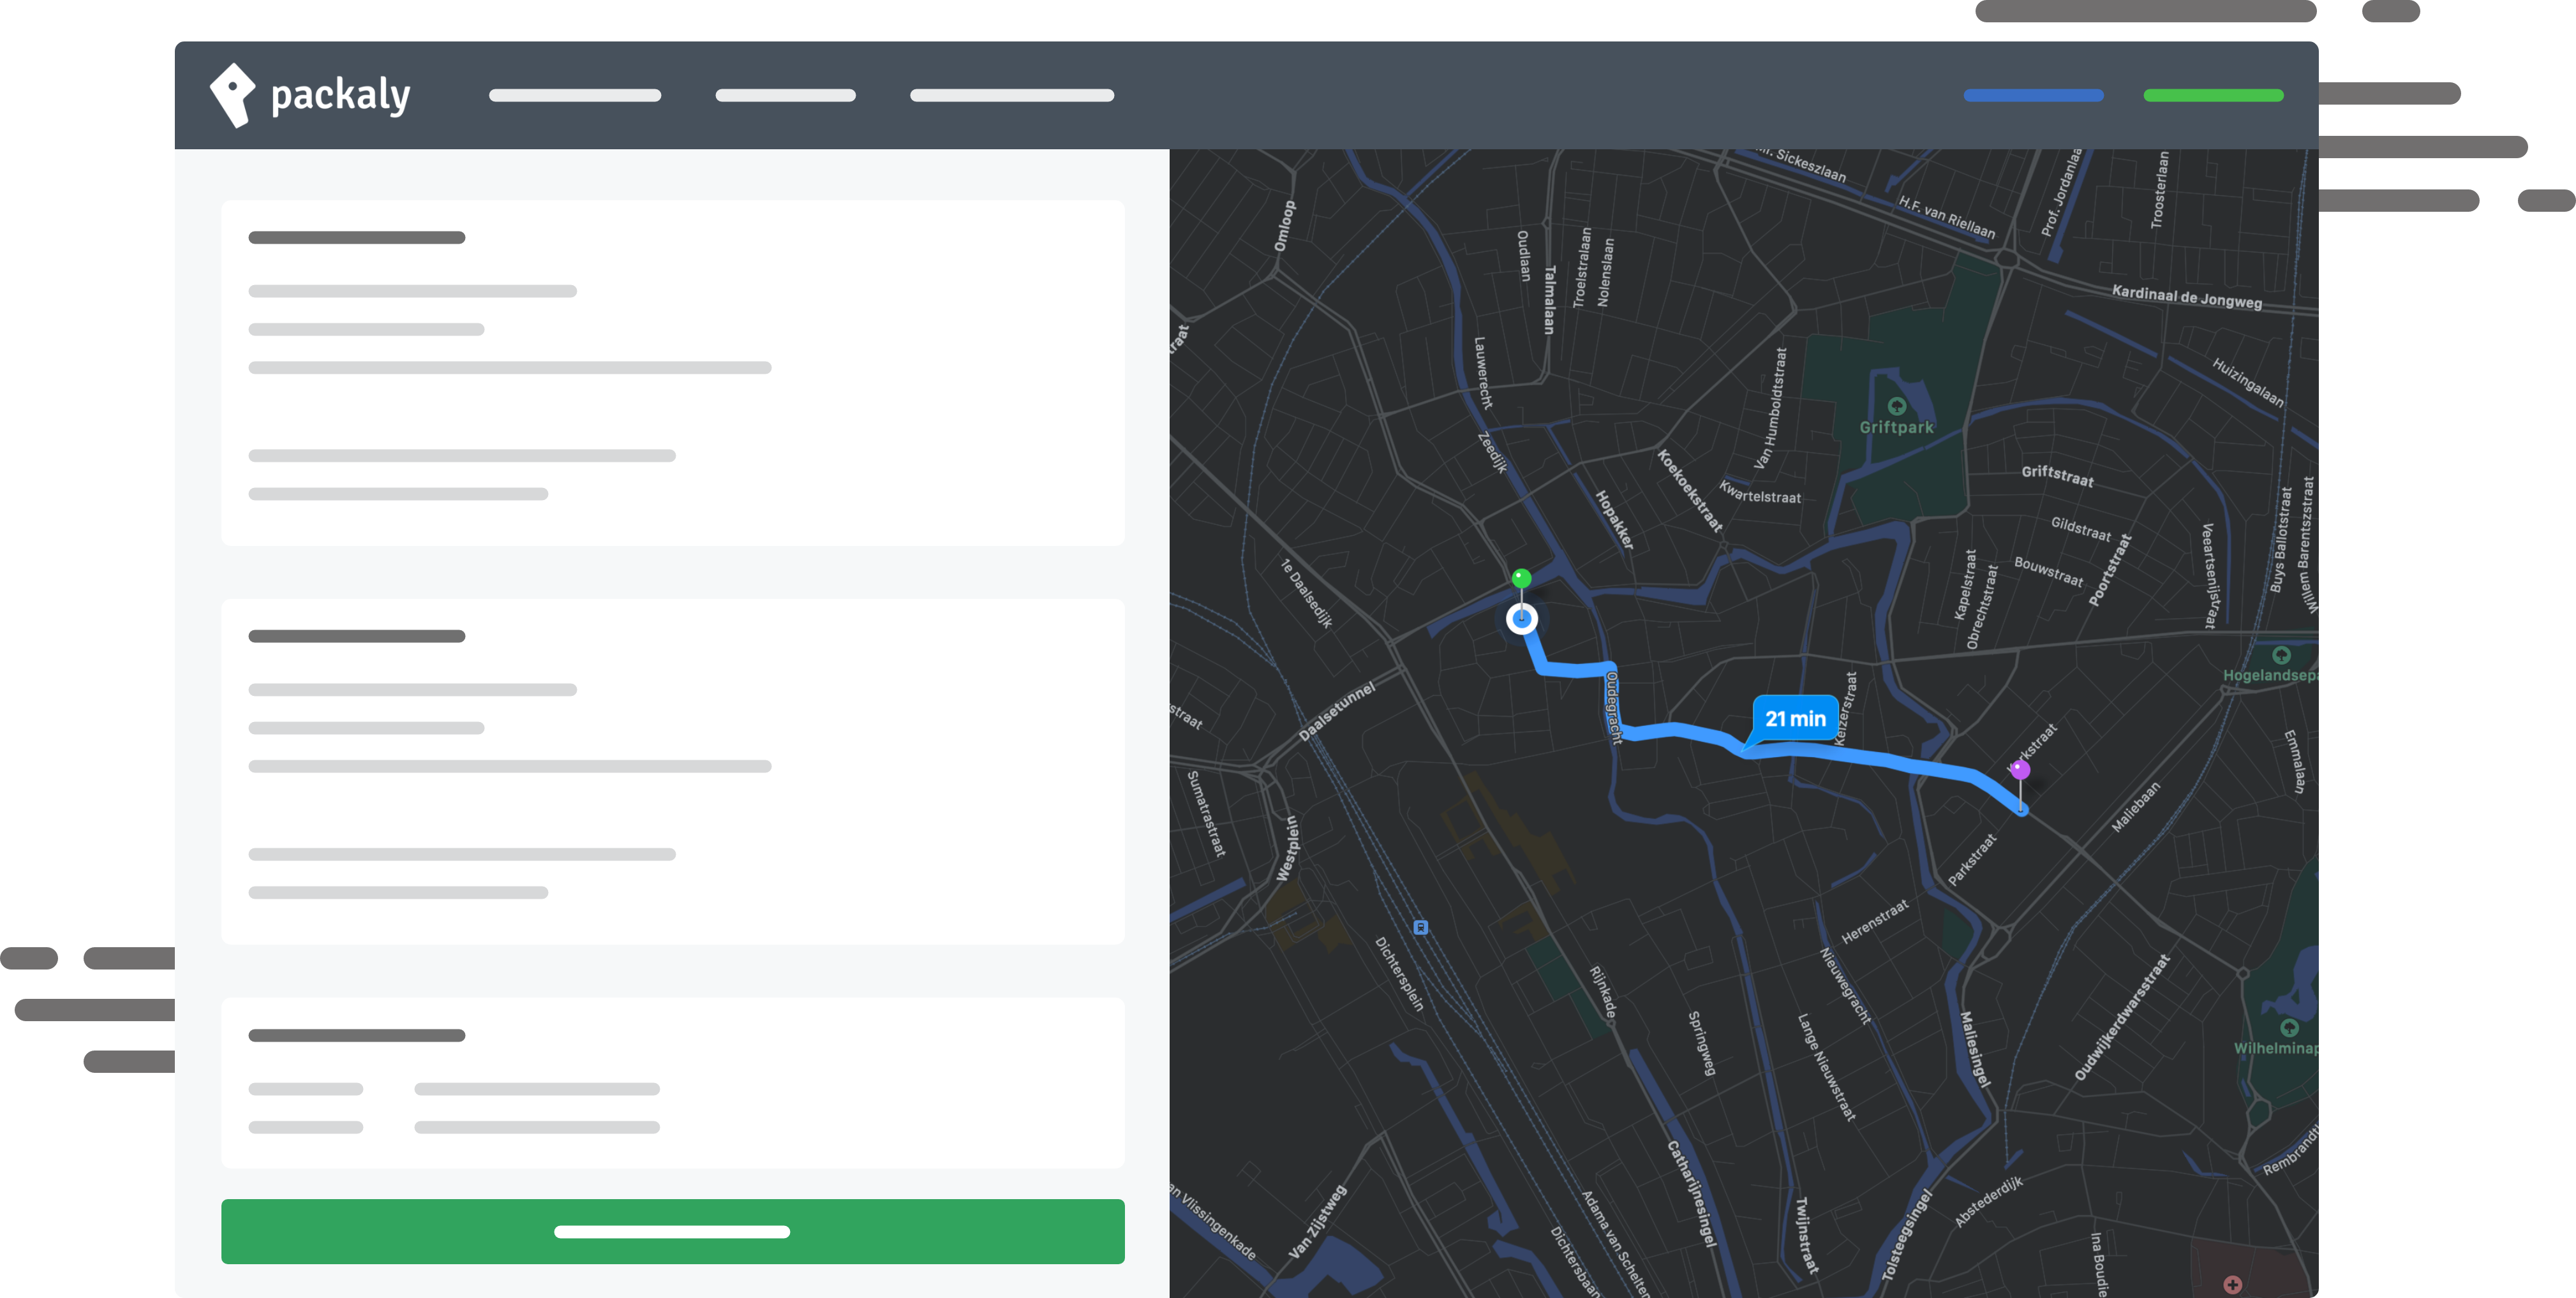Click the Omloop street label
This screenshot has width=2576, height=1298.
(x=1285, y=226)
